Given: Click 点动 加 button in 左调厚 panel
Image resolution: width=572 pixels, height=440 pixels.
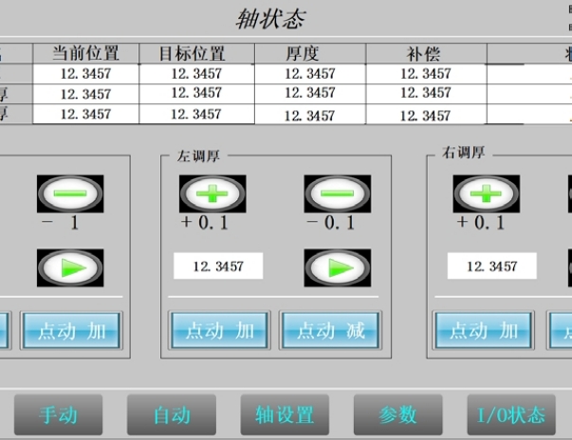Looking at the screenshot, I should 219,331.
